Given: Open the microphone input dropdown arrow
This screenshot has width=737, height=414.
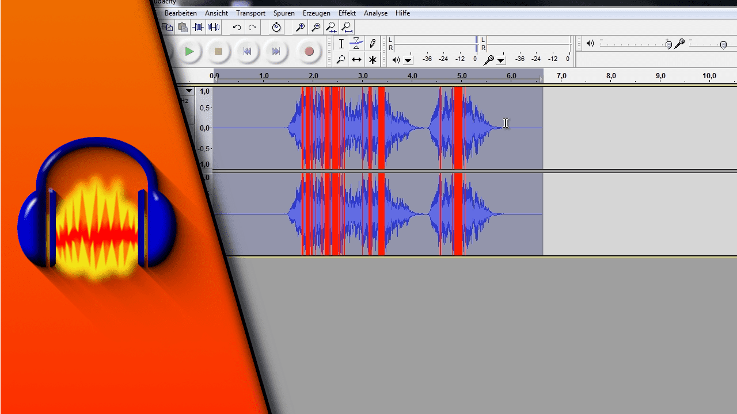Looking at the screenshot, I should pyautogui.click(x=500, y=60).
